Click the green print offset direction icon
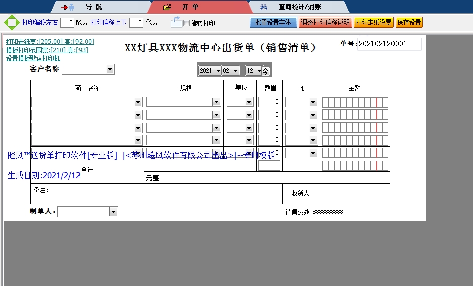The width and height of the screenshot is (473, 286). coord(11,23)
